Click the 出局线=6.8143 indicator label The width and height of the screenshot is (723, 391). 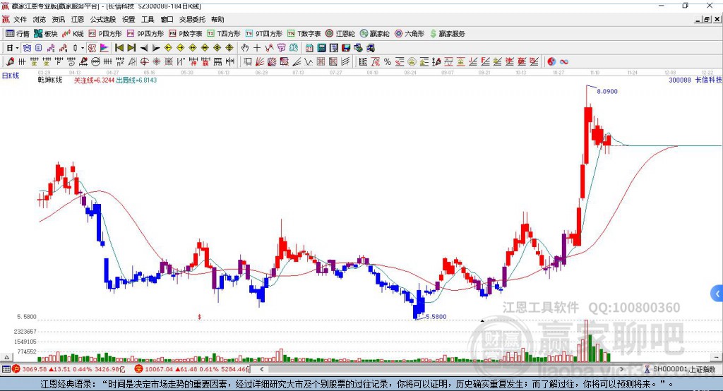(x=136, y=80)
